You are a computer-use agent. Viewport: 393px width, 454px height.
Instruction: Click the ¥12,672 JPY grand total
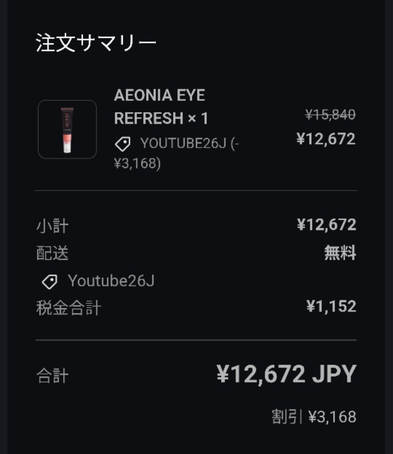tap(286, 374)
